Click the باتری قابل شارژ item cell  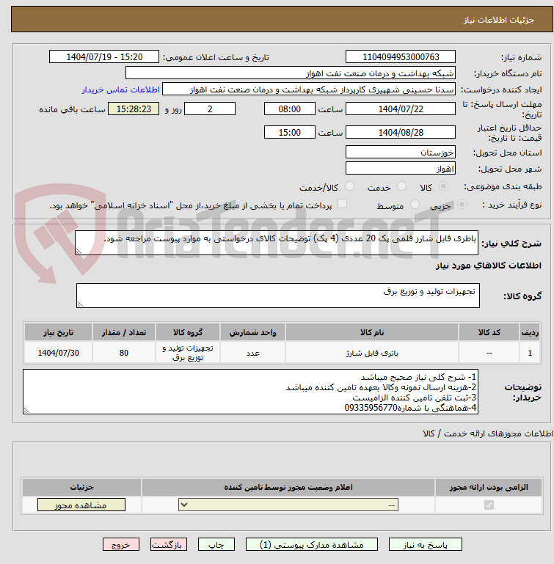pyautogui.click(x=372, y=353)
